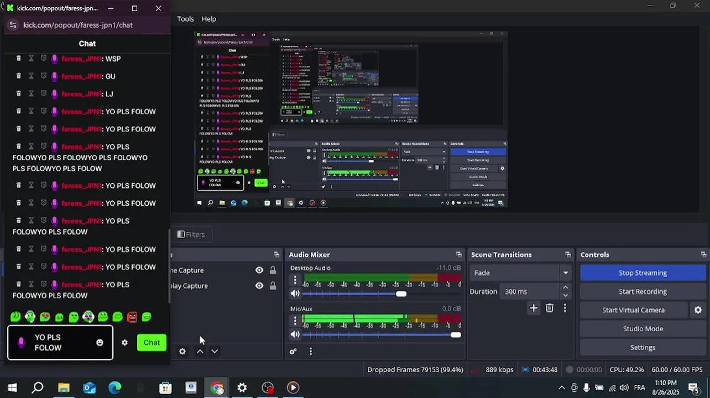Open transition properties three-dot menu
The image size is (710, 398).
(565, 308)
